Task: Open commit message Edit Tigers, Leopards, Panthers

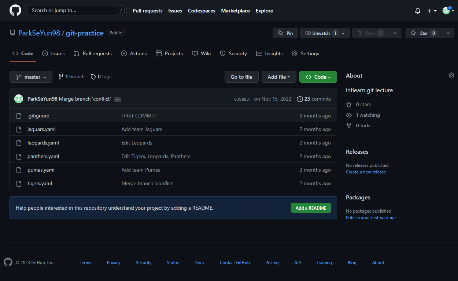Action: [x=156, y=156]
